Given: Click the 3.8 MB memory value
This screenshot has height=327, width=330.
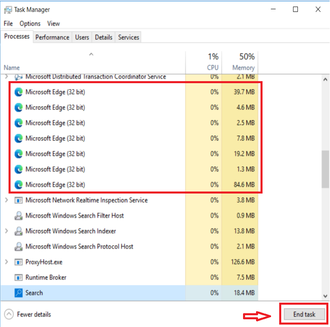Looking at the screenshot, I should click(245, 200).
